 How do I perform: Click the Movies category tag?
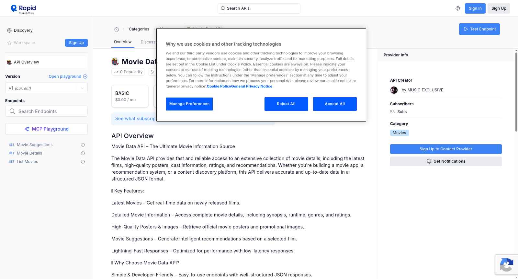(x=400, y=133)
